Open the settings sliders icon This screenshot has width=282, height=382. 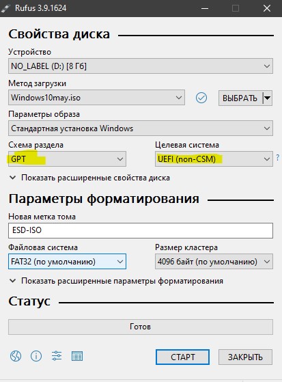coord(57,356)
